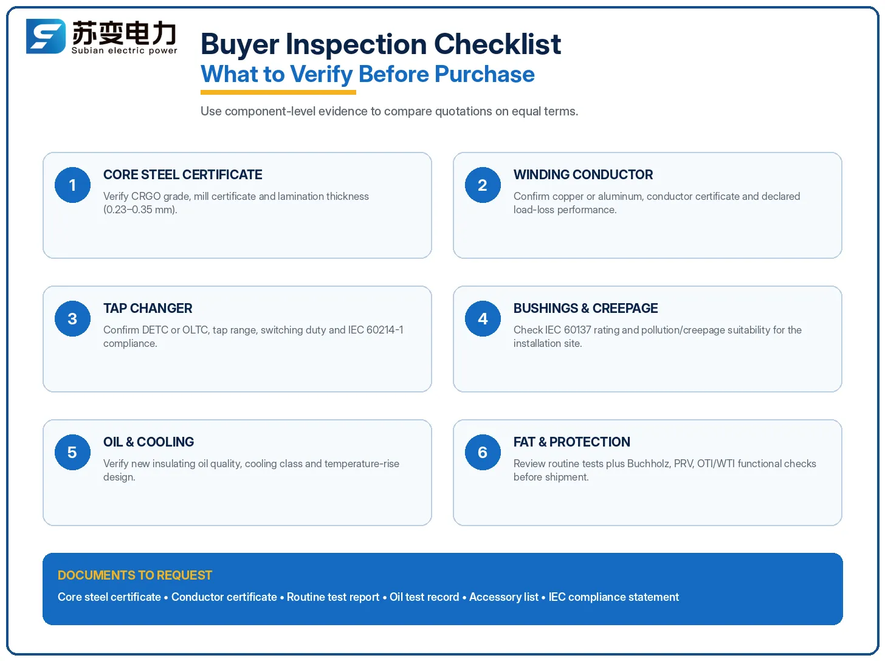Click the component-level evidence intro sentence
Viewport: 885px width, 661px height.
coord(390,111)
